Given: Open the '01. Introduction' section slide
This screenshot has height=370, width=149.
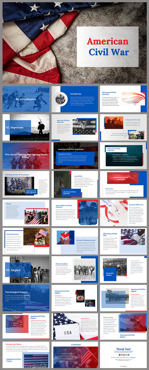Looking at the screenshot, I should tap(26, 99).
